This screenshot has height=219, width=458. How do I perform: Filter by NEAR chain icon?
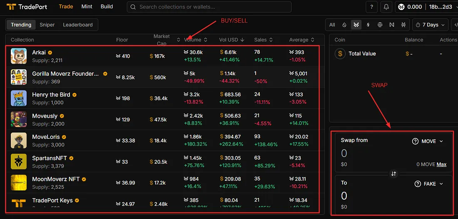coord(392,25)
